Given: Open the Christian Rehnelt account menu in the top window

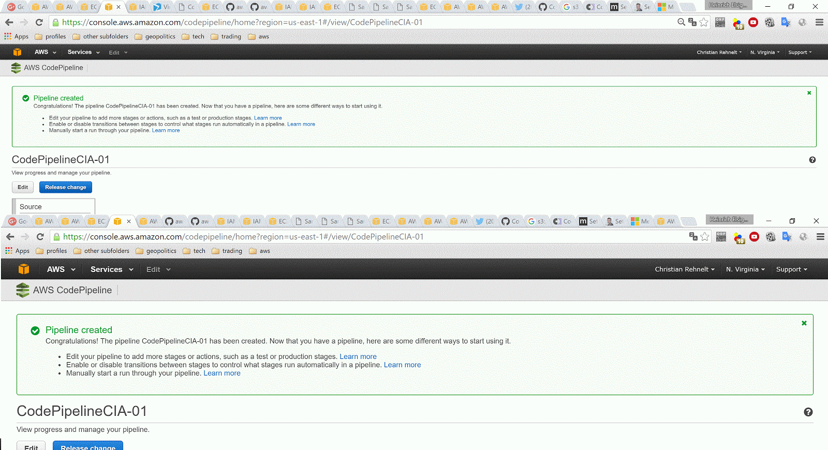Looking at the screenshot, I should [x=719, y=52].
